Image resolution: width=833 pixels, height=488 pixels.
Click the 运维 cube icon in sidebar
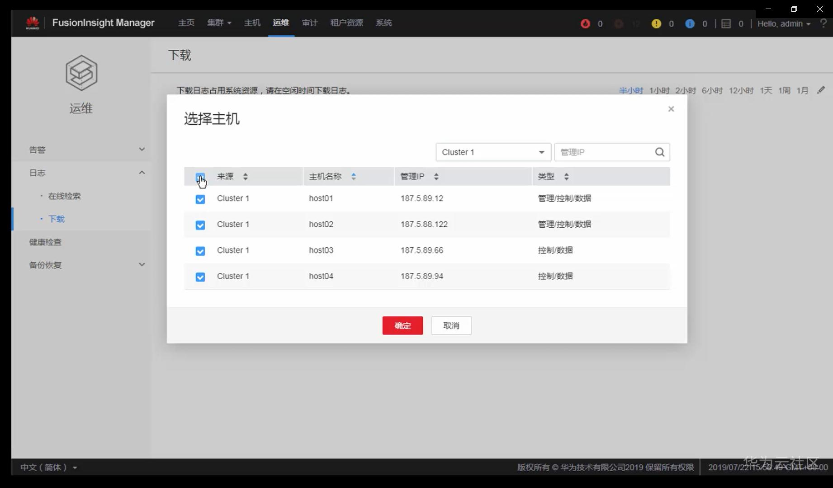pos(81,73)
